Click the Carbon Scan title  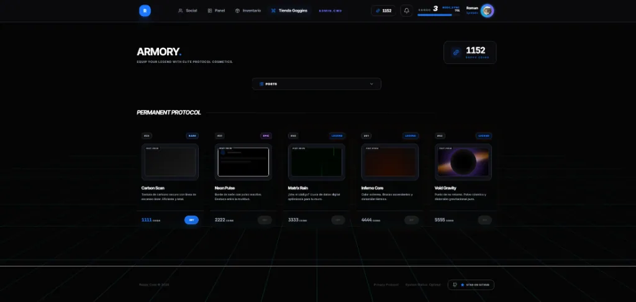(153, 188)
